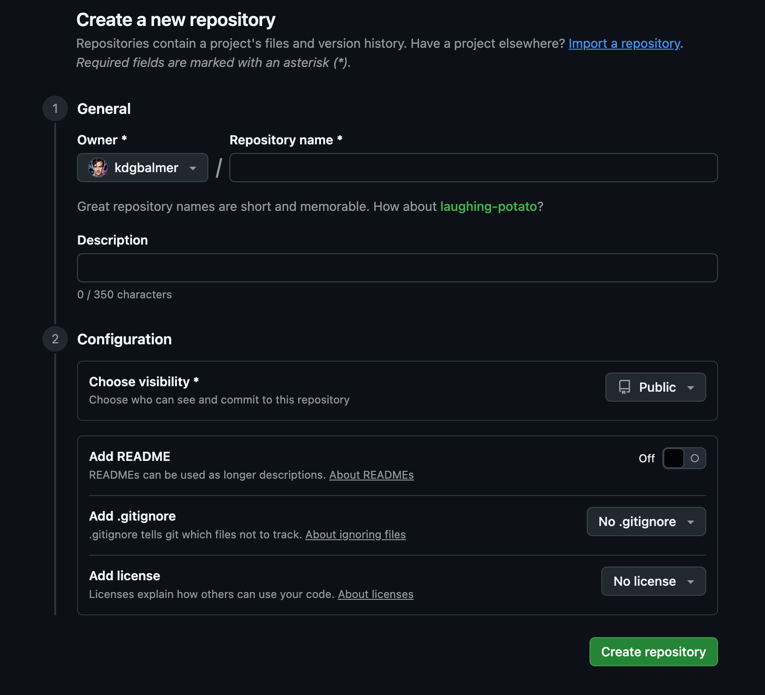Open the Import a repository link
This screenshot has height=695, width=765.
(x=624, y=44)
